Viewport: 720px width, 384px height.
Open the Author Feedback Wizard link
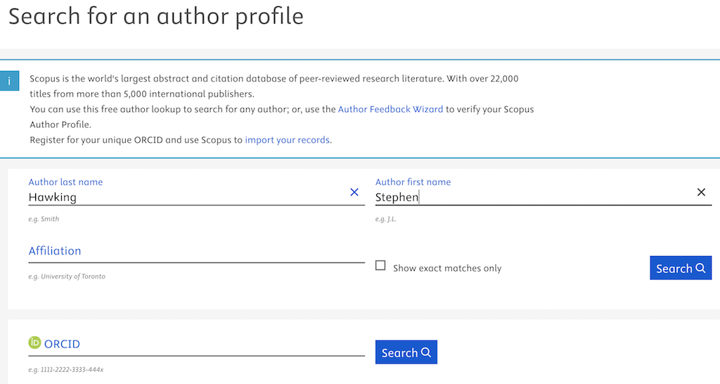click(x=390, y=110)
